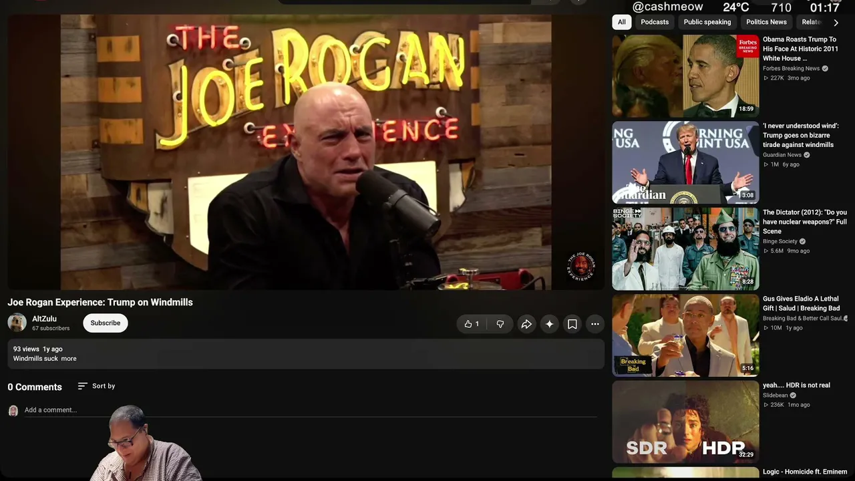Select the All filter chip
This screenshot has height=481, width=855.
[622, 22]
